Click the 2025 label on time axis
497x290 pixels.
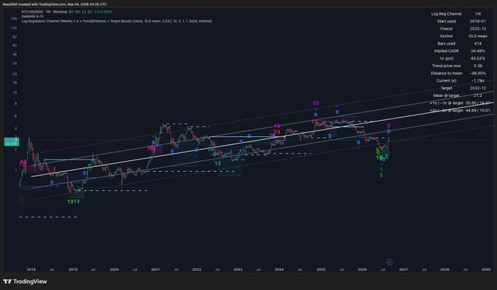(x=321, y=270)
